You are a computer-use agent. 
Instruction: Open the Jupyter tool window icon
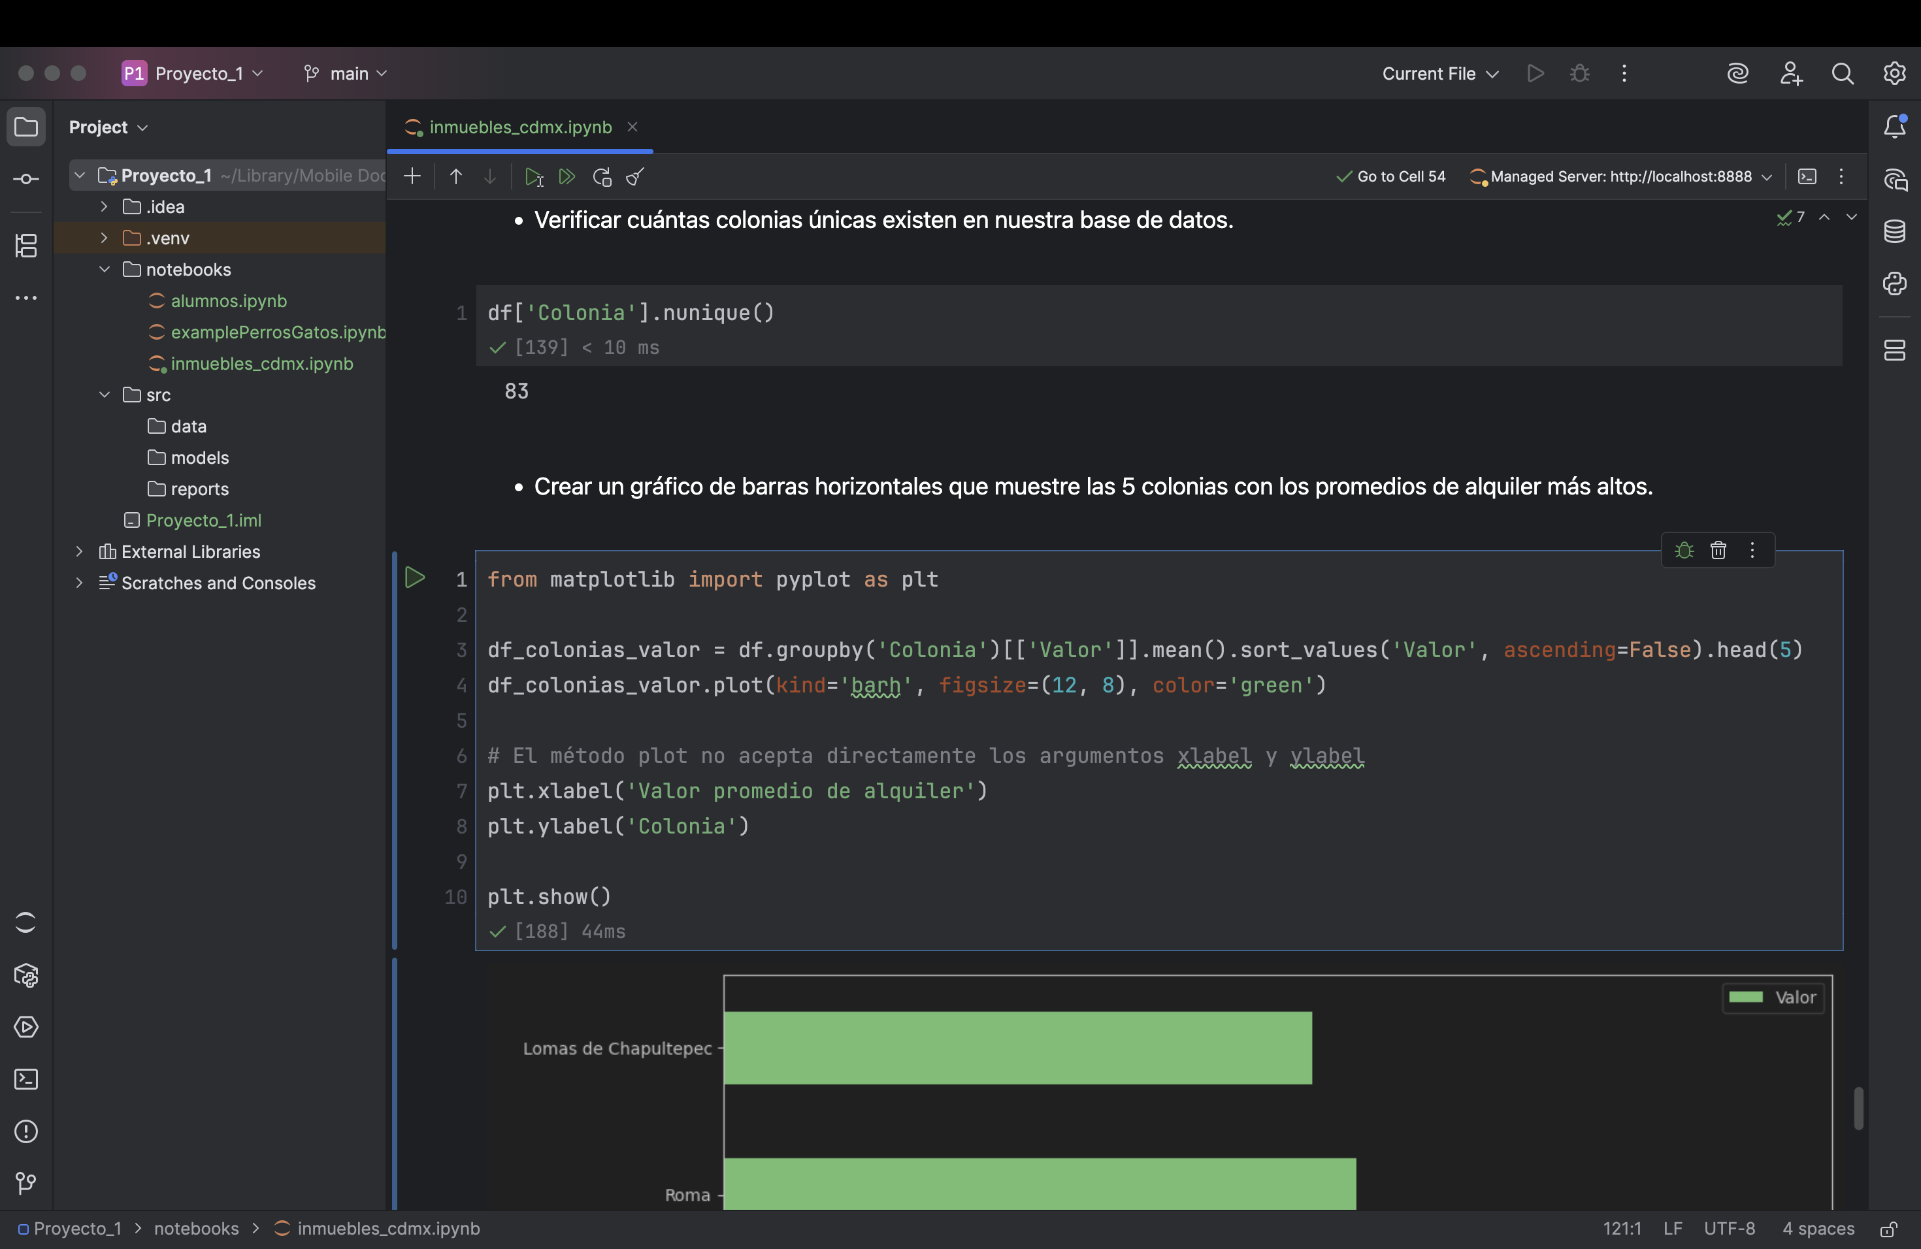click(x=26, y=922)
